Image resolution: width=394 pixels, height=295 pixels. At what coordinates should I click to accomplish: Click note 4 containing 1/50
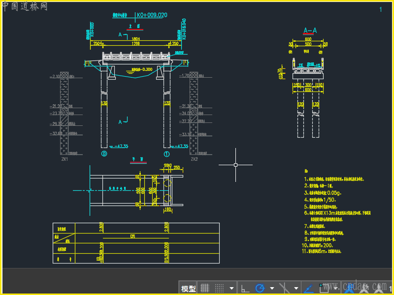pyautogui.click(x=320, y=200)
